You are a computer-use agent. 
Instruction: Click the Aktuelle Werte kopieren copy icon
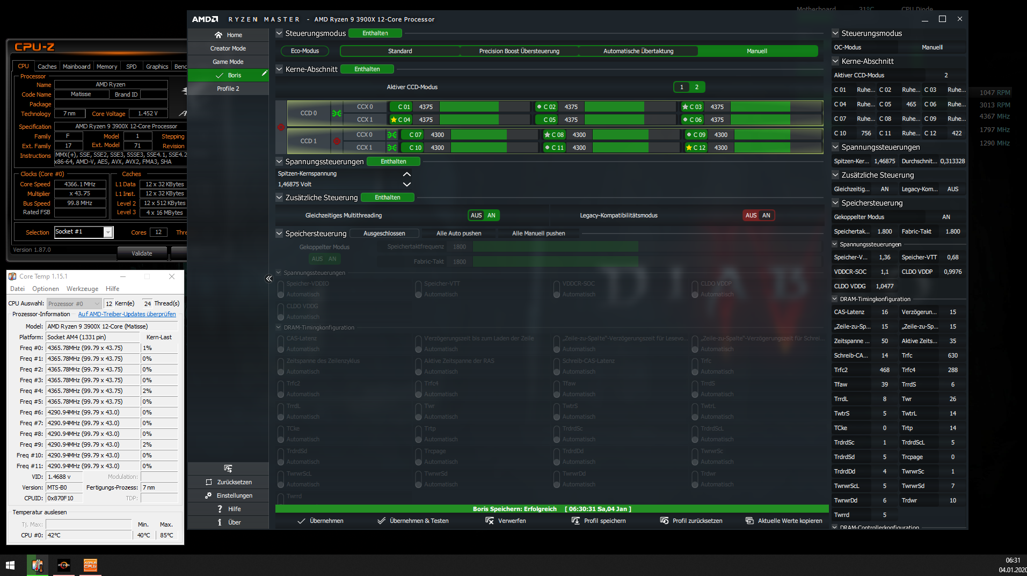click(749, 521)
